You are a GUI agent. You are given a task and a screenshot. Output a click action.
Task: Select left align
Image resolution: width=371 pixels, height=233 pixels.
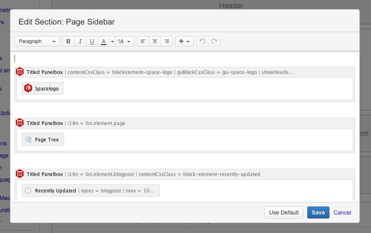click(x=143, y=41)
